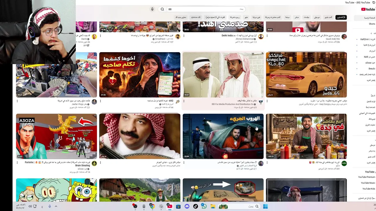Select the 'ميكسات' filter chip

[306, 17]
